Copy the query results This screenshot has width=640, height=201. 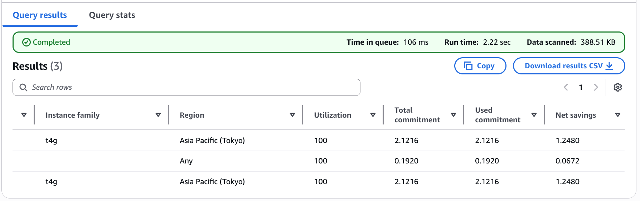(x=480, y=66)
